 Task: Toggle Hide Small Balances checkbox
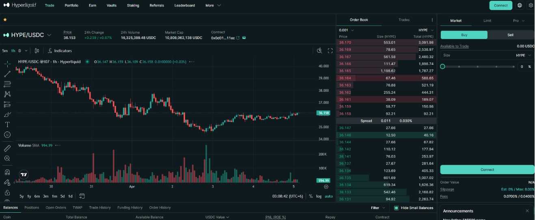[x=396, y=208]
